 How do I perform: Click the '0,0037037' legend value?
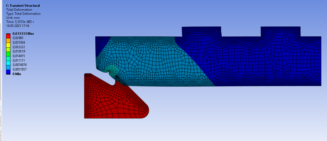[20, 69]
